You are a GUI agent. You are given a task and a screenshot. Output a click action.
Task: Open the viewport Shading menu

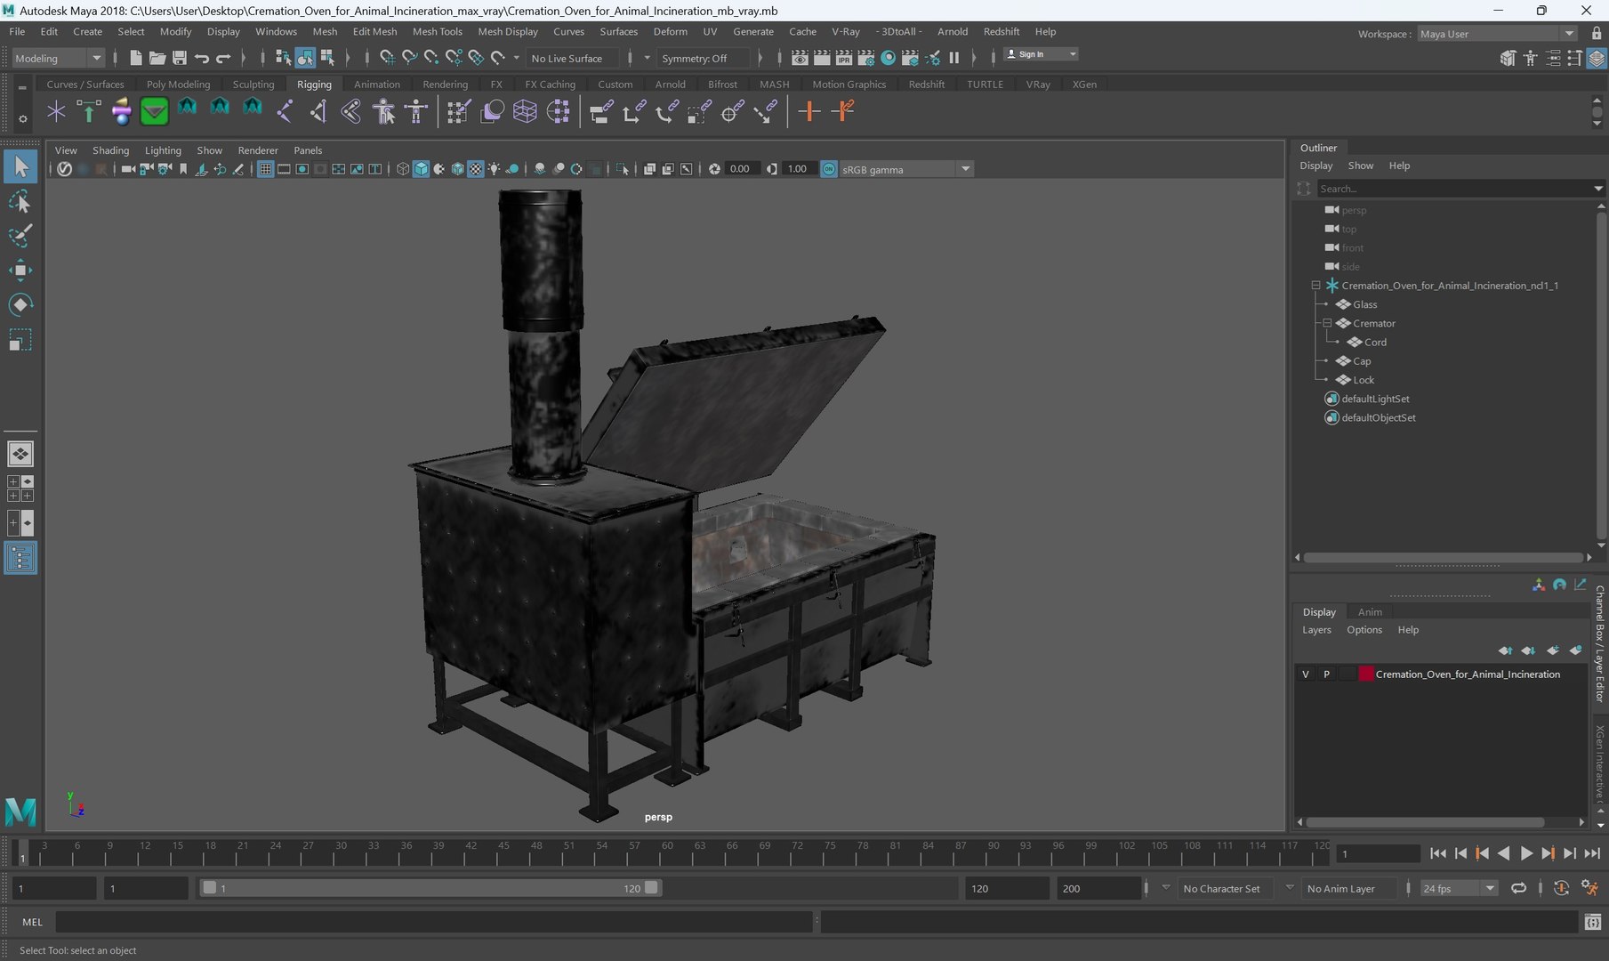110,150
